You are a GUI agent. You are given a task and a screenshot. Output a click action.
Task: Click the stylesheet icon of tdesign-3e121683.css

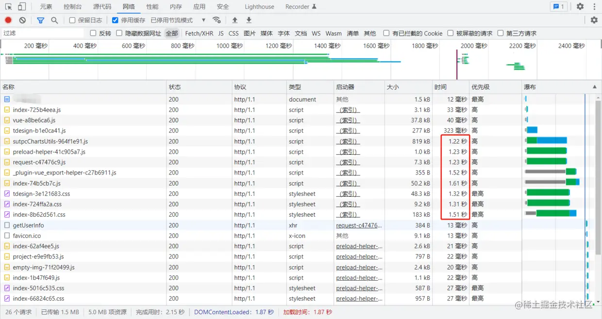click(x=7, y=193)
